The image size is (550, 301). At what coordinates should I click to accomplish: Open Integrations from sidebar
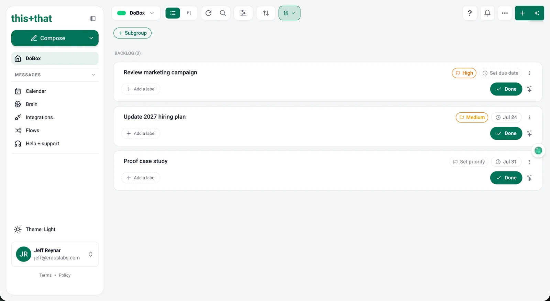coord(55,117)
